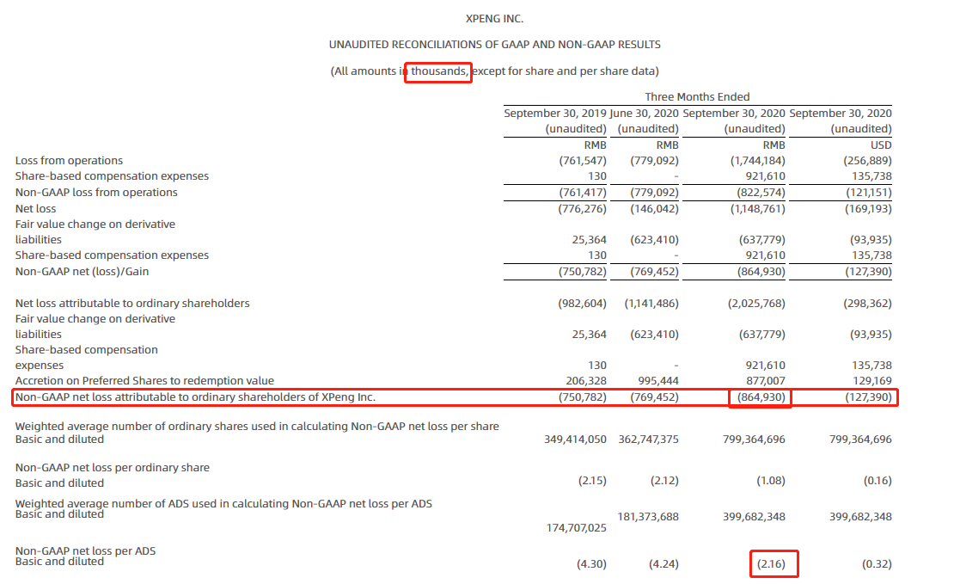The width and height of the screenshot is (960, 584).
Task: Select the 'September 30, 2019' column header
Action: (x=555, y=114)
